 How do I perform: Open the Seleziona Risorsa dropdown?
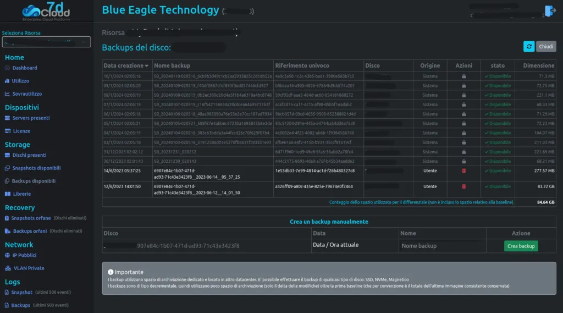tap(46, 42)
